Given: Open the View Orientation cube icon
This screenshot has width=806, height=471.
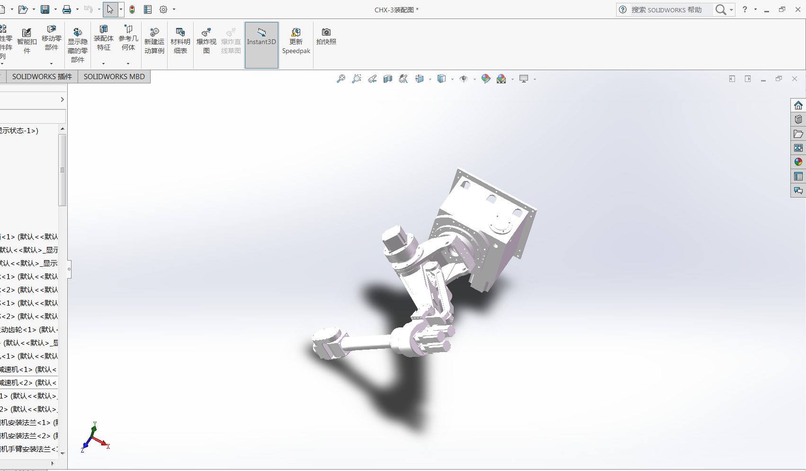Looking at the screenshot, I should pyautogui.click(x=420, y=79).
